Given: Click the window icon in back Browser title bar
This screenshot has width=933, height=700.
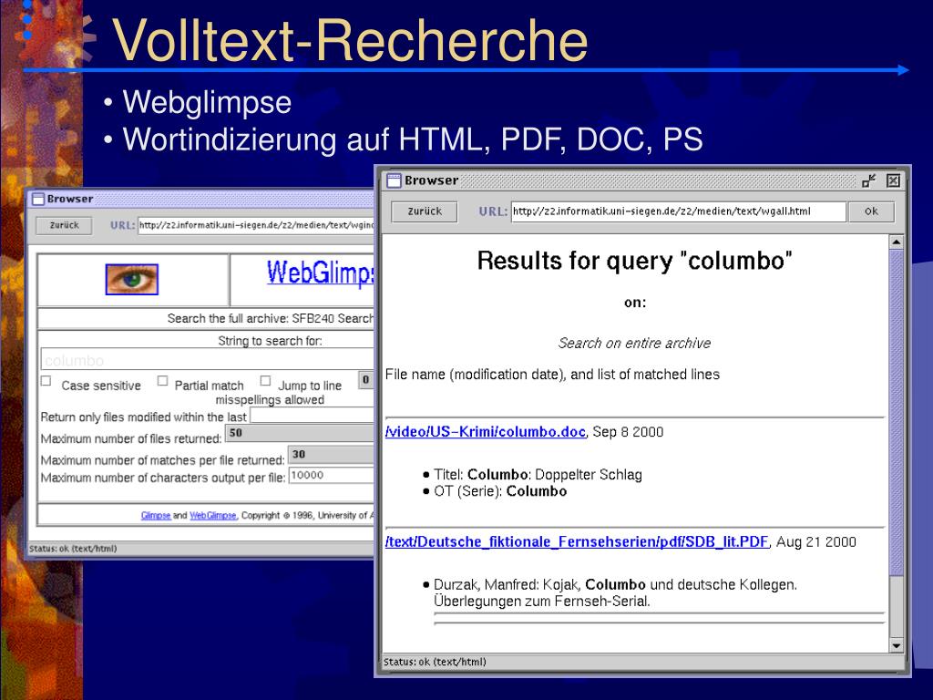Looking at the screenshot, I should (x=38, y=199).
